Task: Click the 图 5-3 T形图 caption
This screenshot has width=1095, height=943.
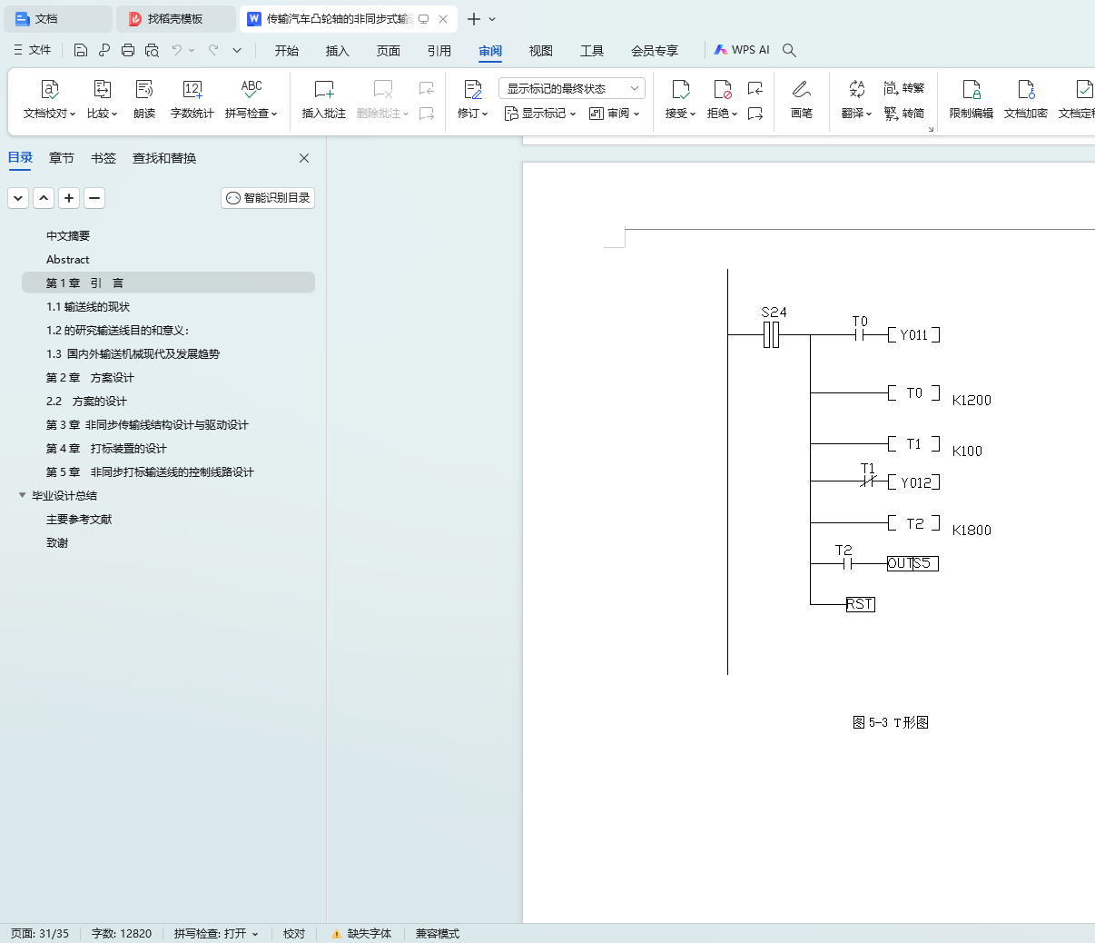Action: click(x=891, y=722)
